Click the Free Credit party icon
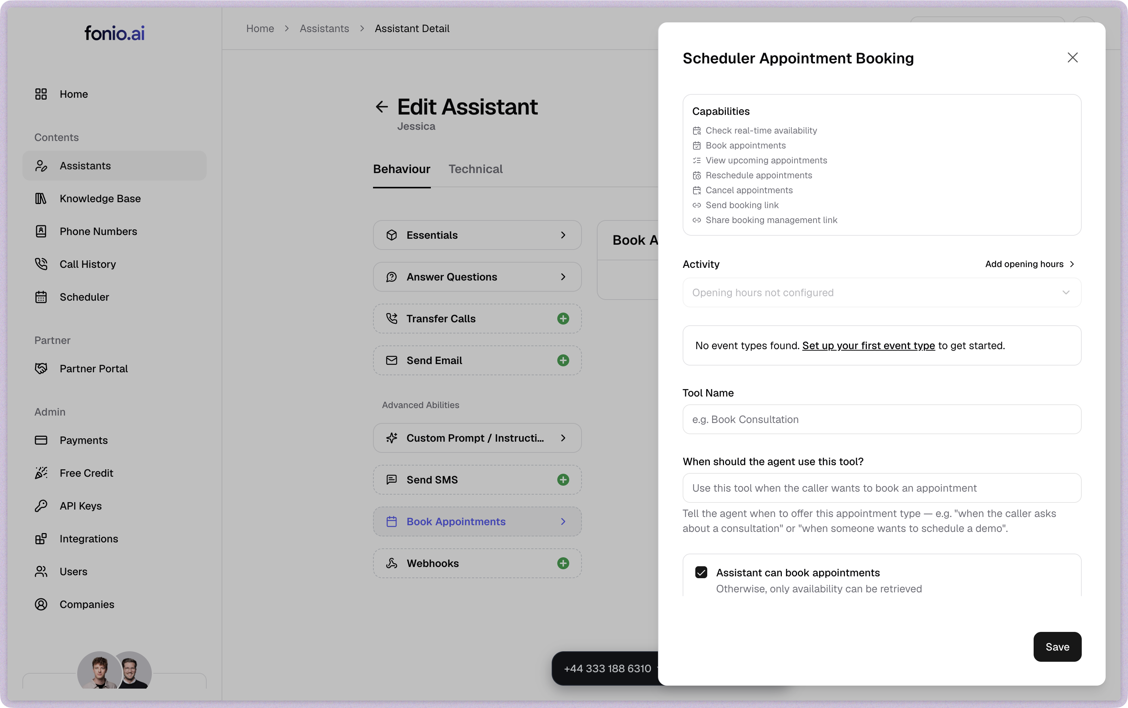 (41, 473)
